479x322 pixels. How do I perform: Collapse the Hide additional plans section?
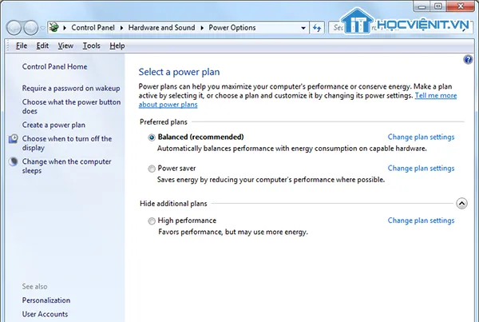click(461, 204)
